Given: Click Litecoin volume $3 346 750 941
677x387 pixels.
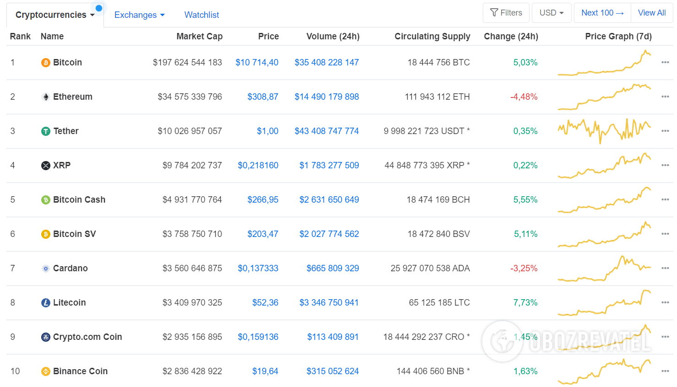Looking at the screenshot, I should tap(329, 302).
